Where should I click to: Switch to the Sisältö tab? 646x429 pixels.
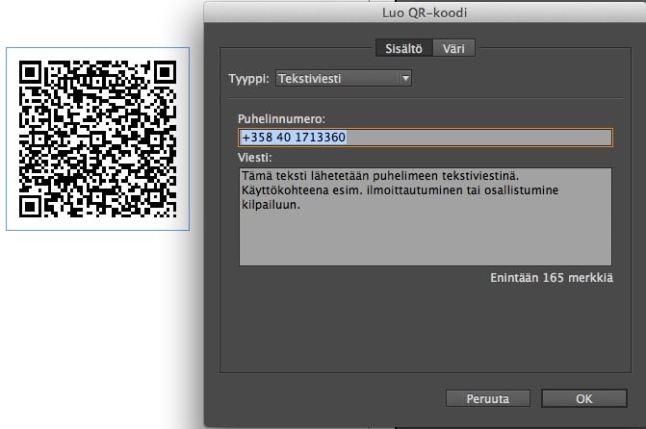403,49
